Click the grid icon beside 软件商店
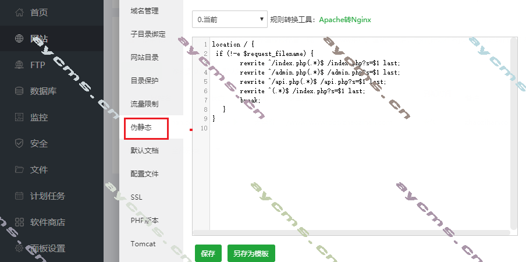Image resolution: width=526 pixels, height=262 pixels. click(19, 222)
